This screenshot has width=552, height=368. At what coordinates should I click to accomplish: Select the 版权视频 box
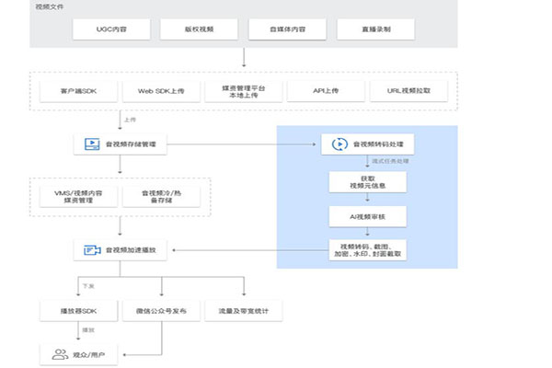point(201,29)
